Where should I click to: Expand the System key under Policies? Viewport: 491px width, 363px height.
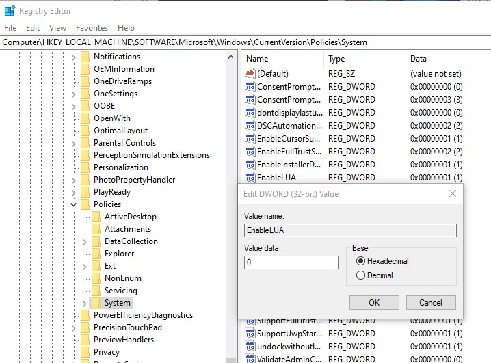(x=84, y=304)
